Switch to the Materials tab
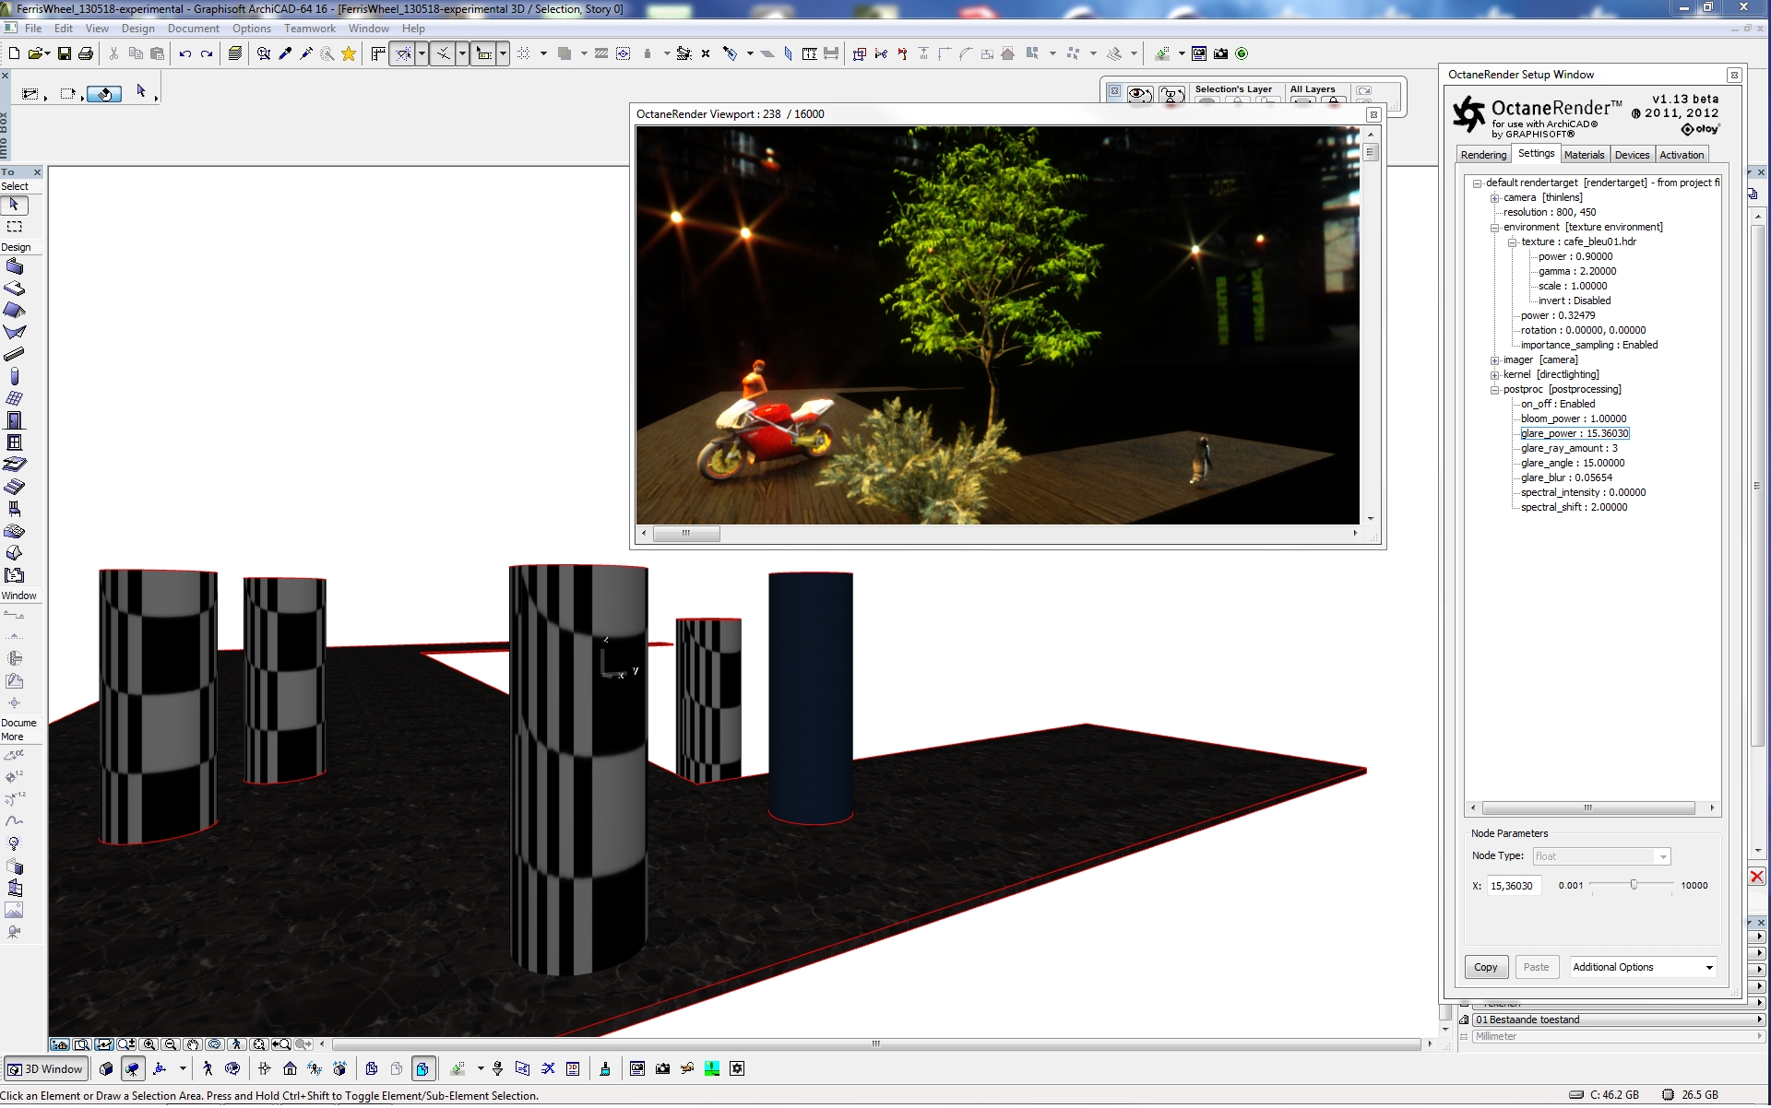The height and width of the screenshot is (1108, 1771). tap(1584, 155)
